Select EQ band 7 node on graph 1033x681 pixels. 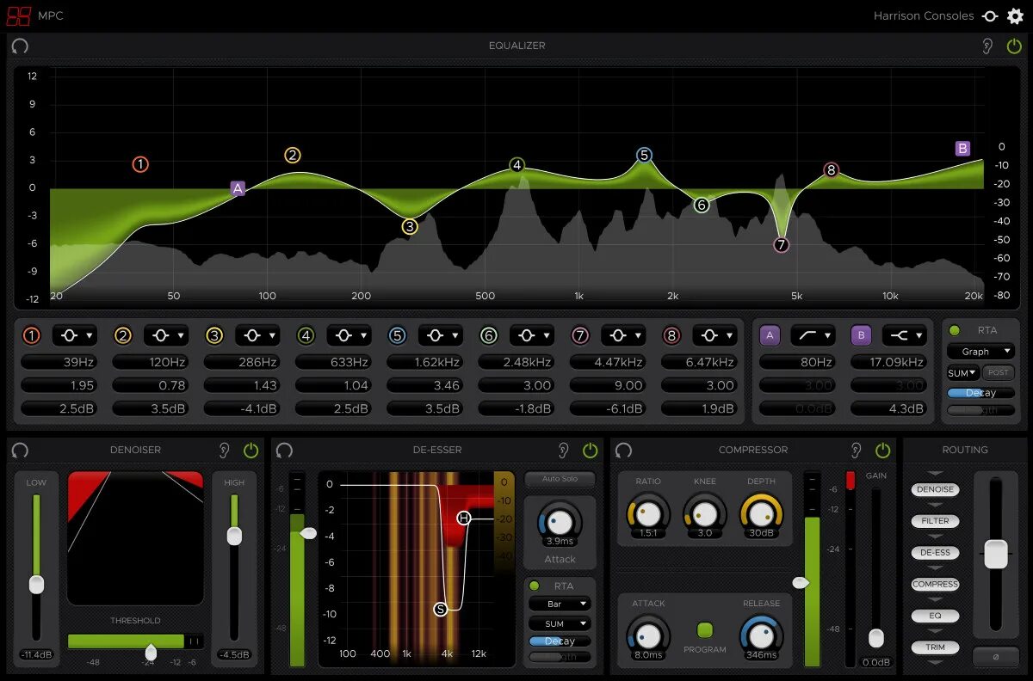[781, 245]
